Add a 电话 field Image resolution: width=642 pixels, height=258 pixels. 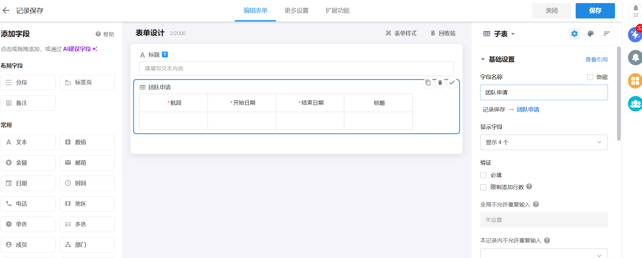pos(28,204)
